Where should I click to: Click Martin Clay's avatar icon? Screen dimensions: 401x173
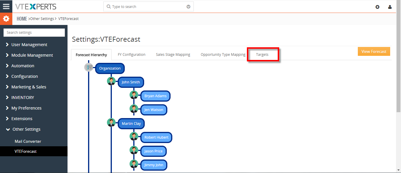click(111, 123)
